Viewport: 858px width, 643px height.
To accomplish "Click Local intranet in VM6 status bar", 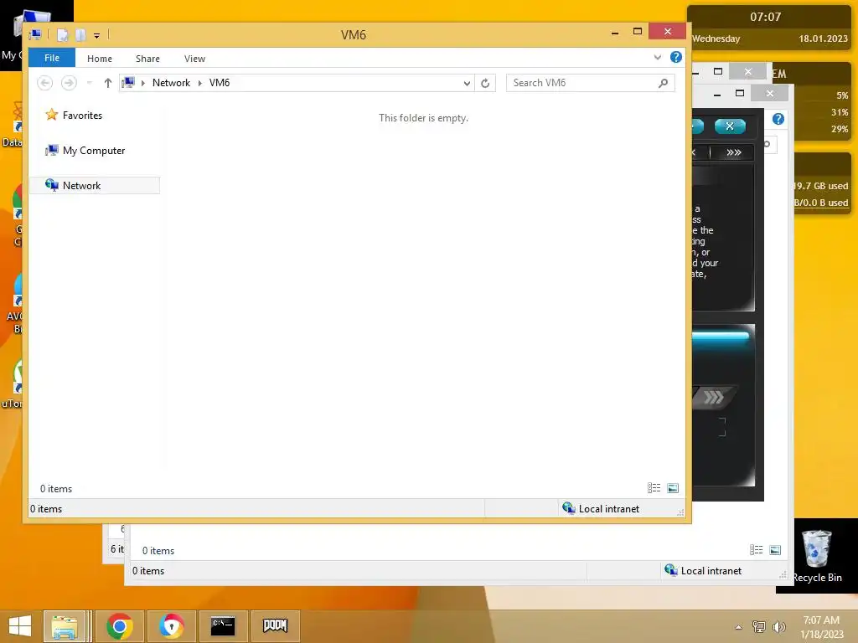I will 601,508.
